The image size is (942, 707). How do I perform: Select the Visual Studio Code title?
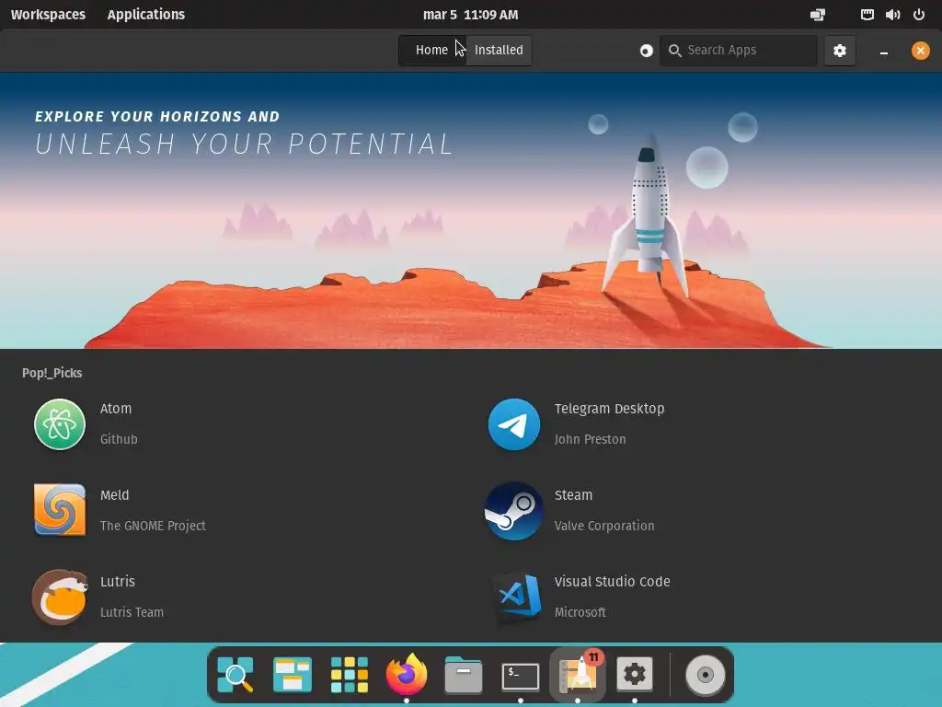click(x=612, y=582)
